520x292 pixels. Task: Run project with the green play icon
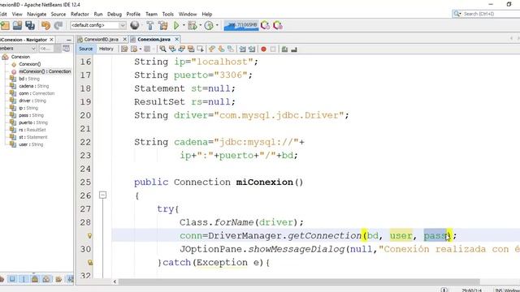(176, 25)
